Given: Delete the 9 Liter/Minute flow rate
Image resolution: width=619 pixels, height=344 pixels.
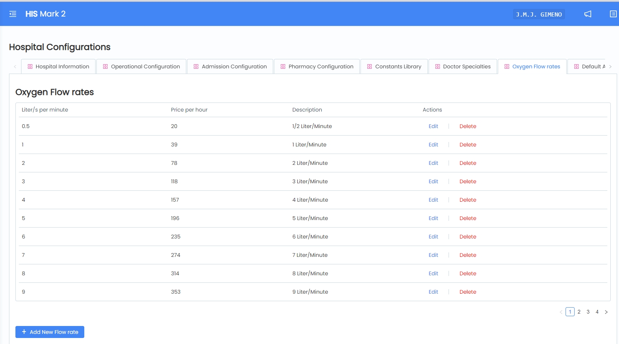Looking at the screenshot, I should 468,292.
